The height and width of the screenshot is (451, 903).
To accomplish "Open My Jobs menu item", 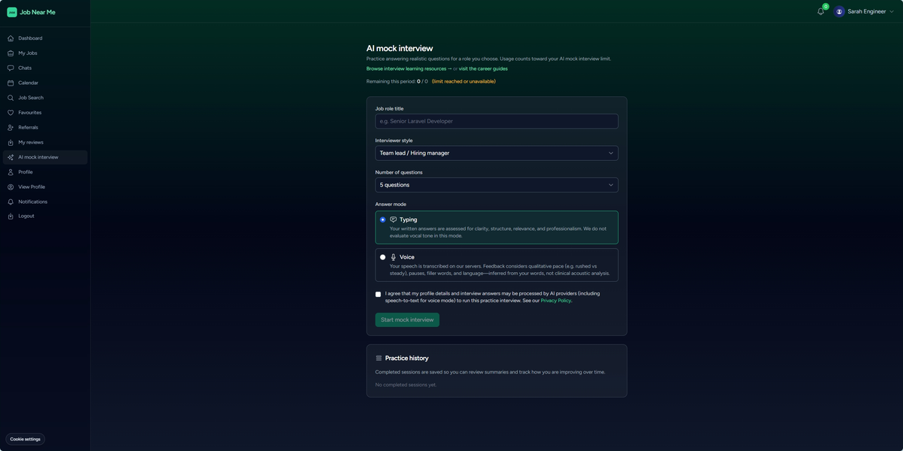I will (45, 53).
